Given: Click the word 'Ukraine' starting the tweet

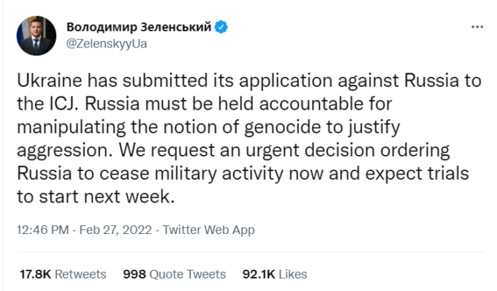Looking at the screenshot, I should click(50, 80).
